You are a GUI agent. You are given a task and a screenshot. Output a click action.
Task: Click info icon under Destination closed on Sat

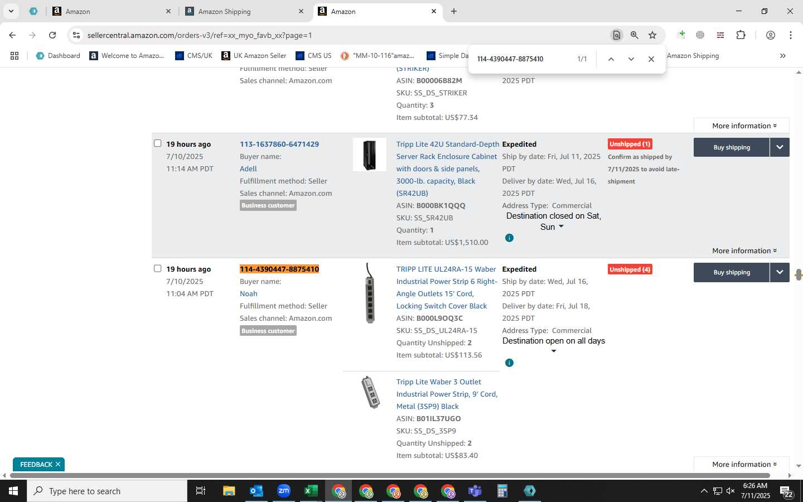(509, 238)
